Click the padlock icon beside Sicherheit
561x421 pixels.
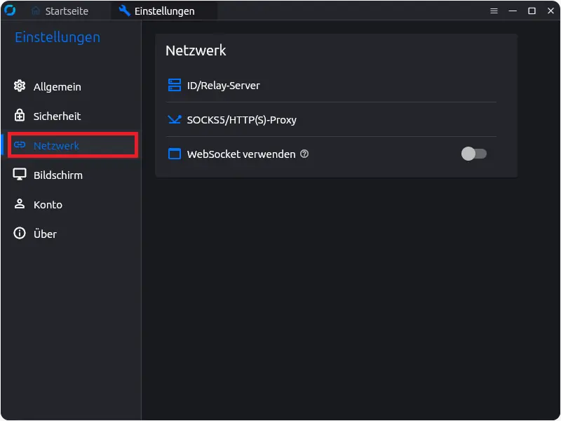pos(20,116)
